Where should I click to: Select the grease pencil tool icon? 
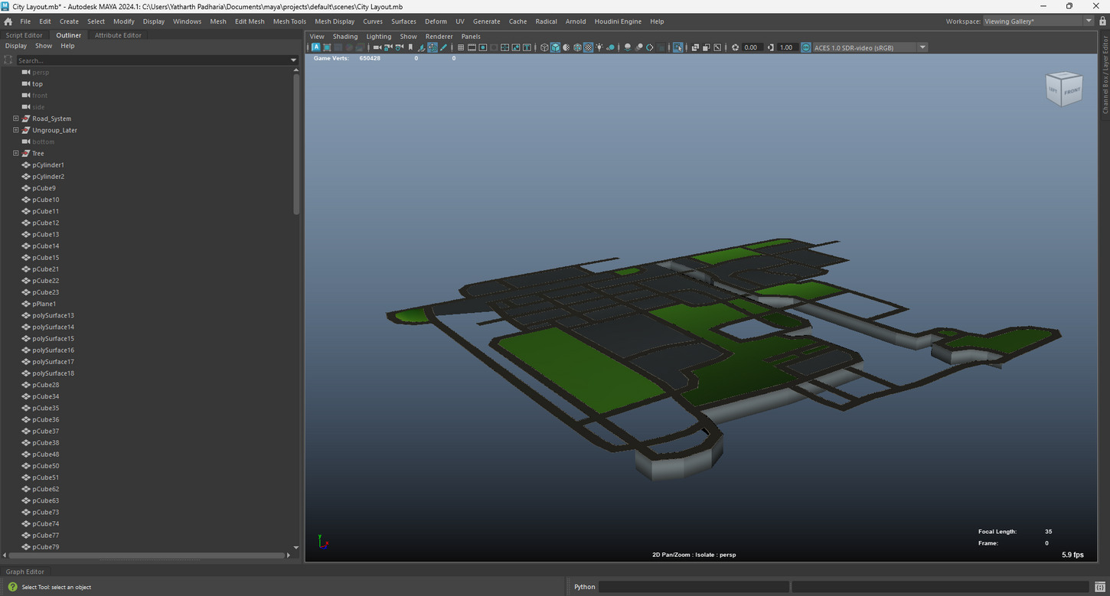(443, 47)
